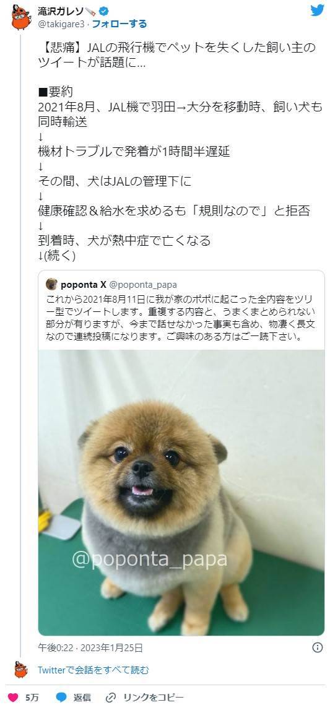Viewport: 330px width, 705px height.
Task: Click the 返信 reply label
Action: tap(82, 698)
